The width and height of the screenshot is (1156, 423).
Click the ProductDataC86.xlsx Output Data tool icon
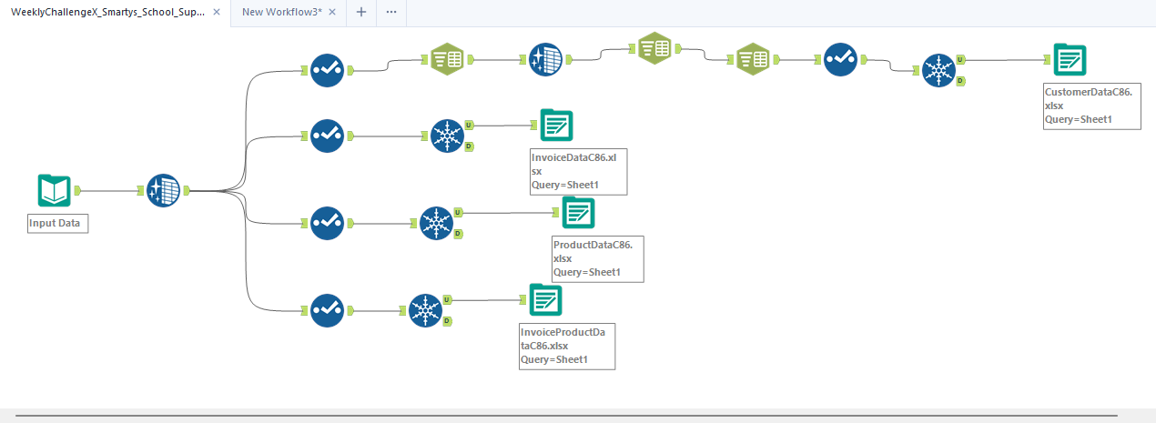click(578, 213)
